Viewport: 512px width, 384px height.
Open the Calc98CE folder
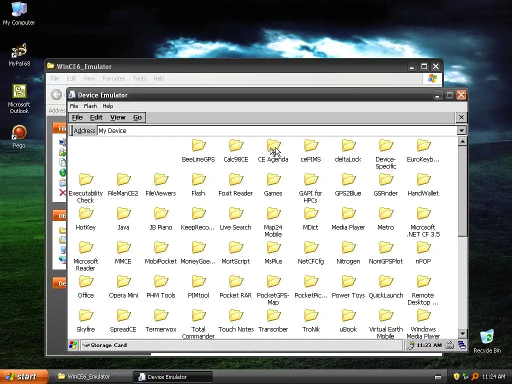pos(236,151)
